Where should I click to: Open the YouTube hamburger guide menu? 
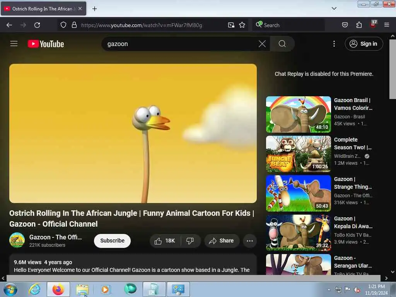(x=14, y=44)
